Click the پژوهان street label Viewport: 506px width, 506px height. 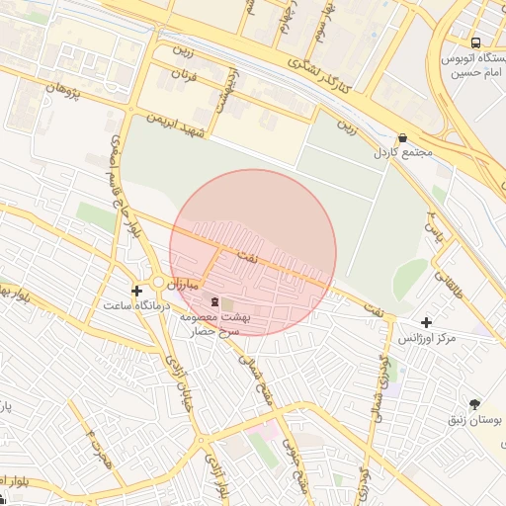coord(63,91)
